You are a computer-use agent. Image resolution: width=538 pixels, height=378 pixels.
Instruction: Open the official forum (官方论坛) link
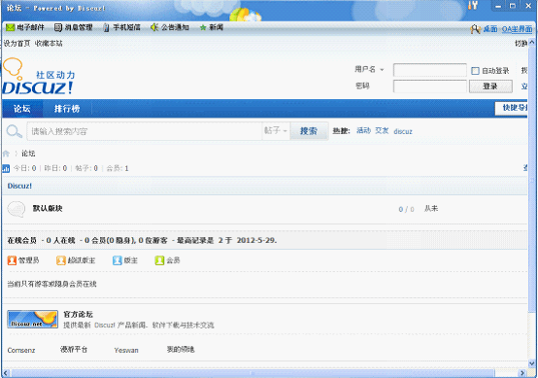click(79, 314)
